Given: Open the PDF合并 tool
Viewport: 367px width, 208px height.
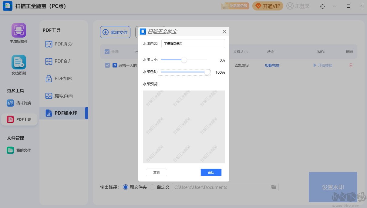Looking at the screenshot, I should 62,61.
